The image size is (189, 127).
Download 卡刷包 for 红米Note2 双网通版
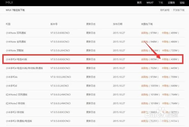[165, 94]
